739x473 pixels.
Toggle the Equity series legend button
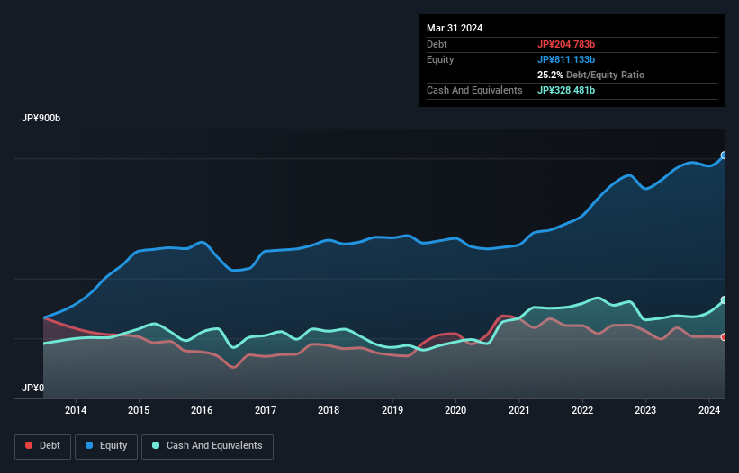tap(106, 446)
